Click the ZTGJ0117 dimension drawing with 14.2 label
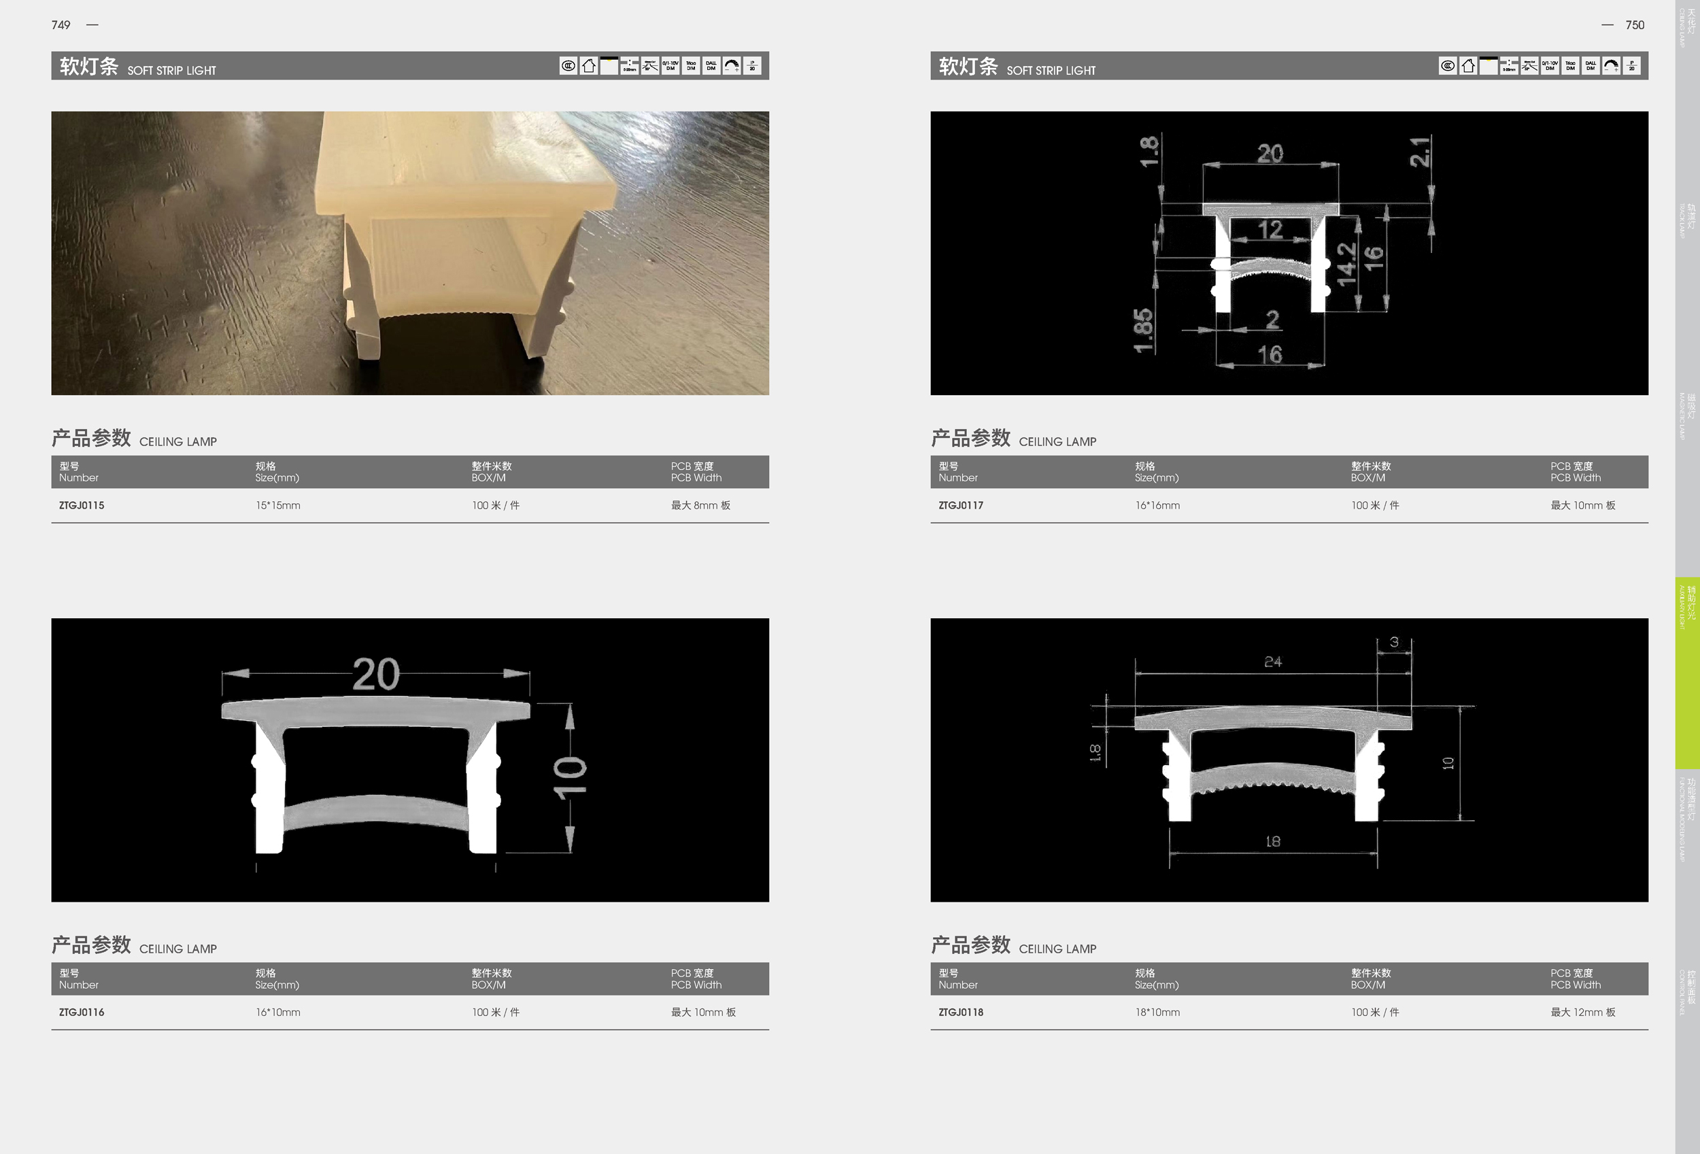 coord(1289,253)
